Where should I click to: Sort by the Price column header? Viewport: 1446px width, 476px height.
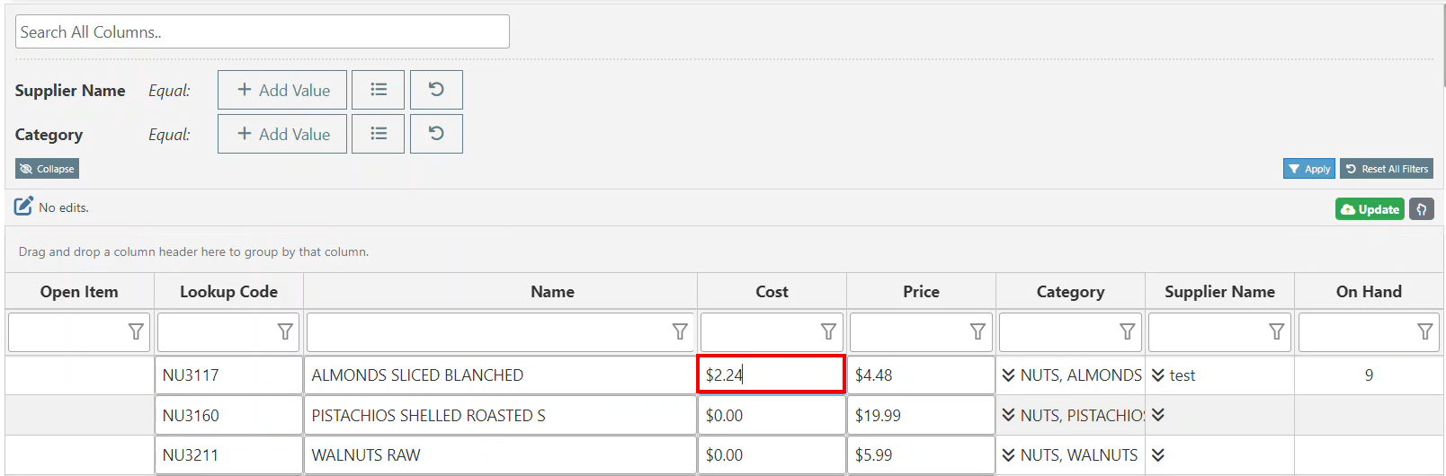pos(921,292)
